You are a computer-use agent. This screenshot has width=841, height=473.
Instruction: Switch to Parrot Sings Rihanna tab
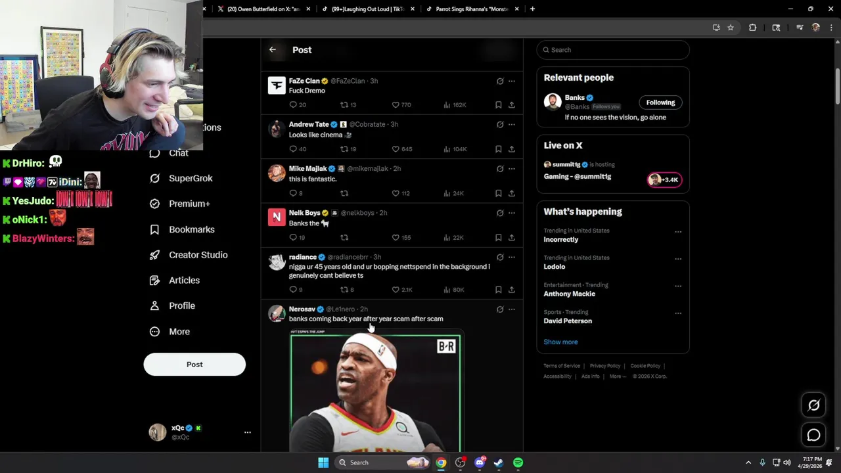pos(472,9)
